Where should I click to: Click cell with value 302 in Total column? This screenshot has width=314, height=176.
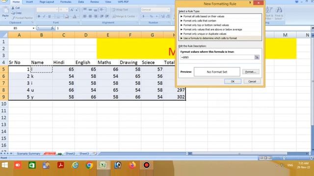tap(175, 97)
